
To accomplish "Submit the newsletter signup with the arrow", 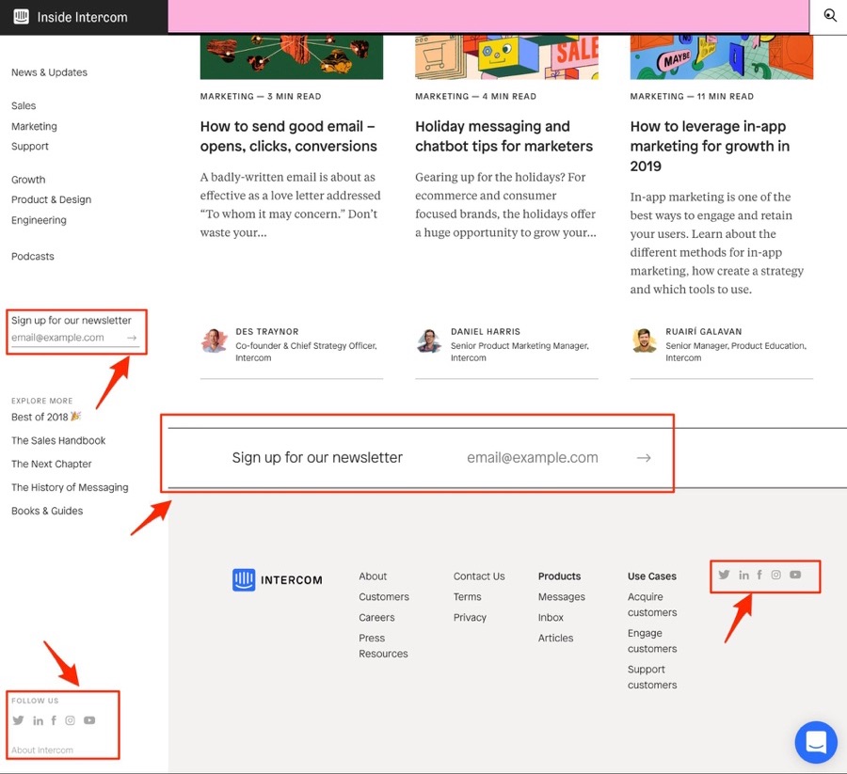I will (x=644, y=457).
